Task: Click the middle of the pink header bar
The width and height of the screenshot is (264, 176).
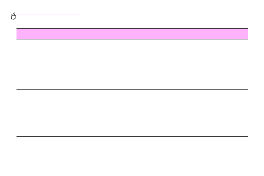Action: point(132,34)
